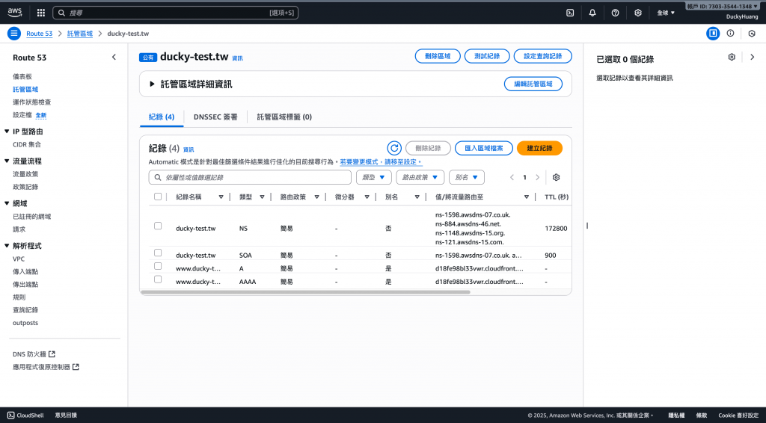Sort by 路由政策 column arrow
The height and width of the screenshot is (423, 766).
pos(316,197)
